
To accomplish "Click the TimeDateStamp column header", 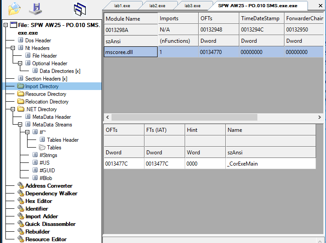I will coord(261,18).
